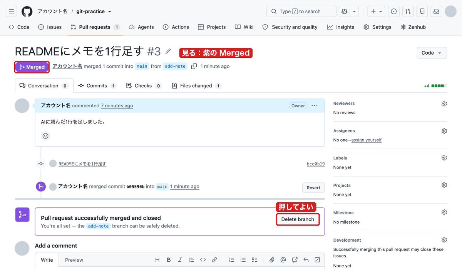
Task: Edit the pull request title with the pencil
Action: [x=168, y=51]
